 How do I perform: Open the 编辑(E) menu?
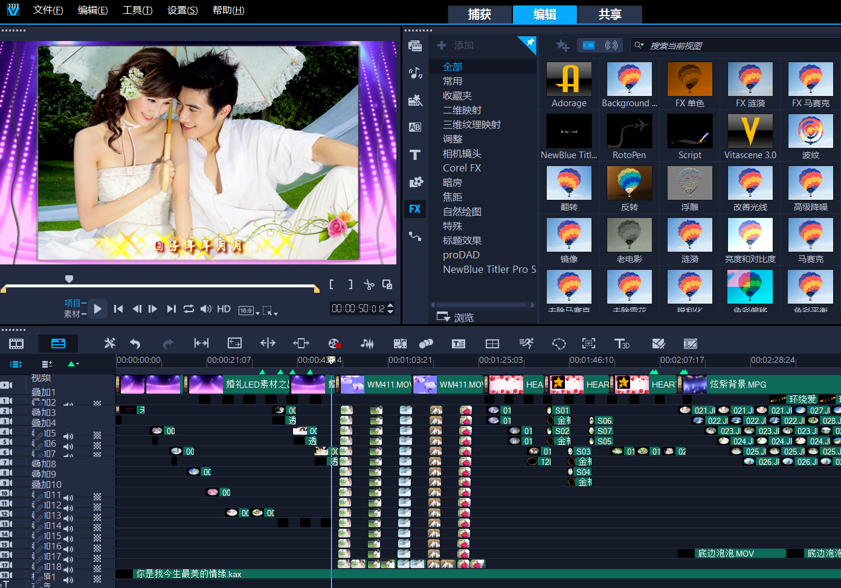tap(92, 10)
